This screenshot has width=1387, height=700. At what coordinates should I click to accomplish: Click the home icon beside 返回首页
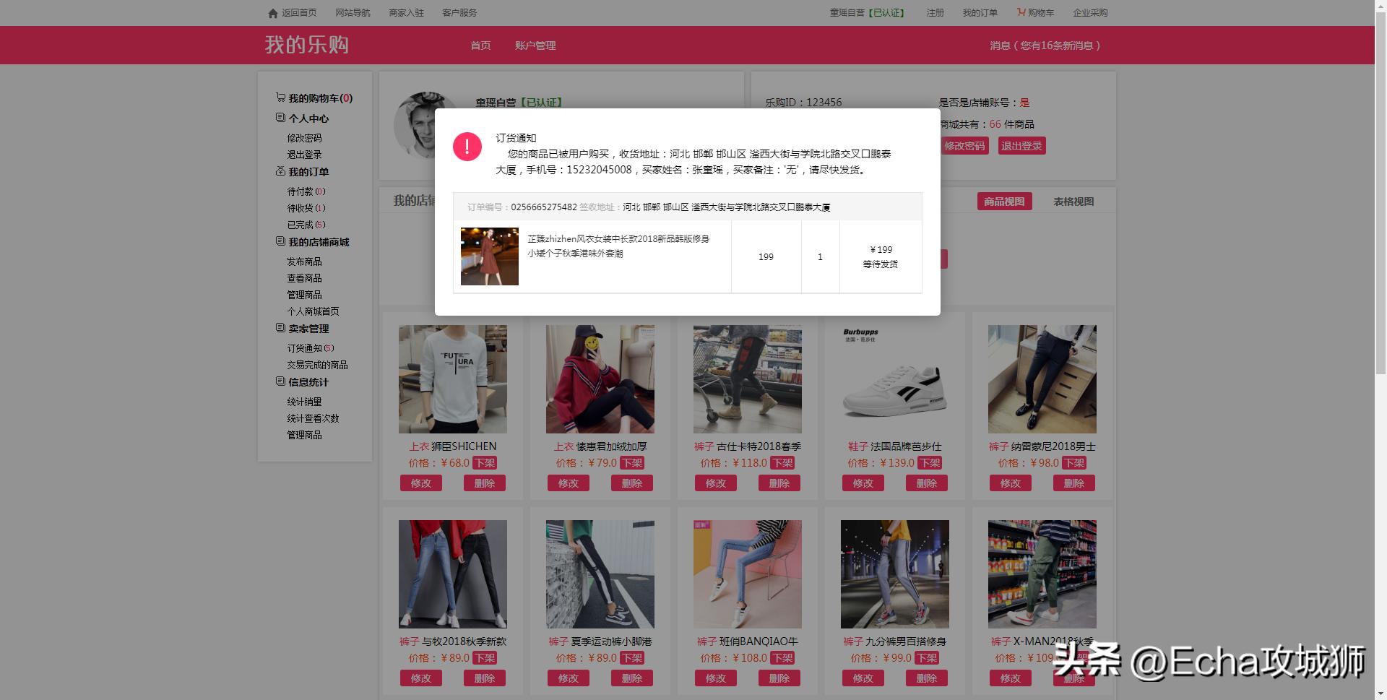pyautogui.click(x=272, y=12)
